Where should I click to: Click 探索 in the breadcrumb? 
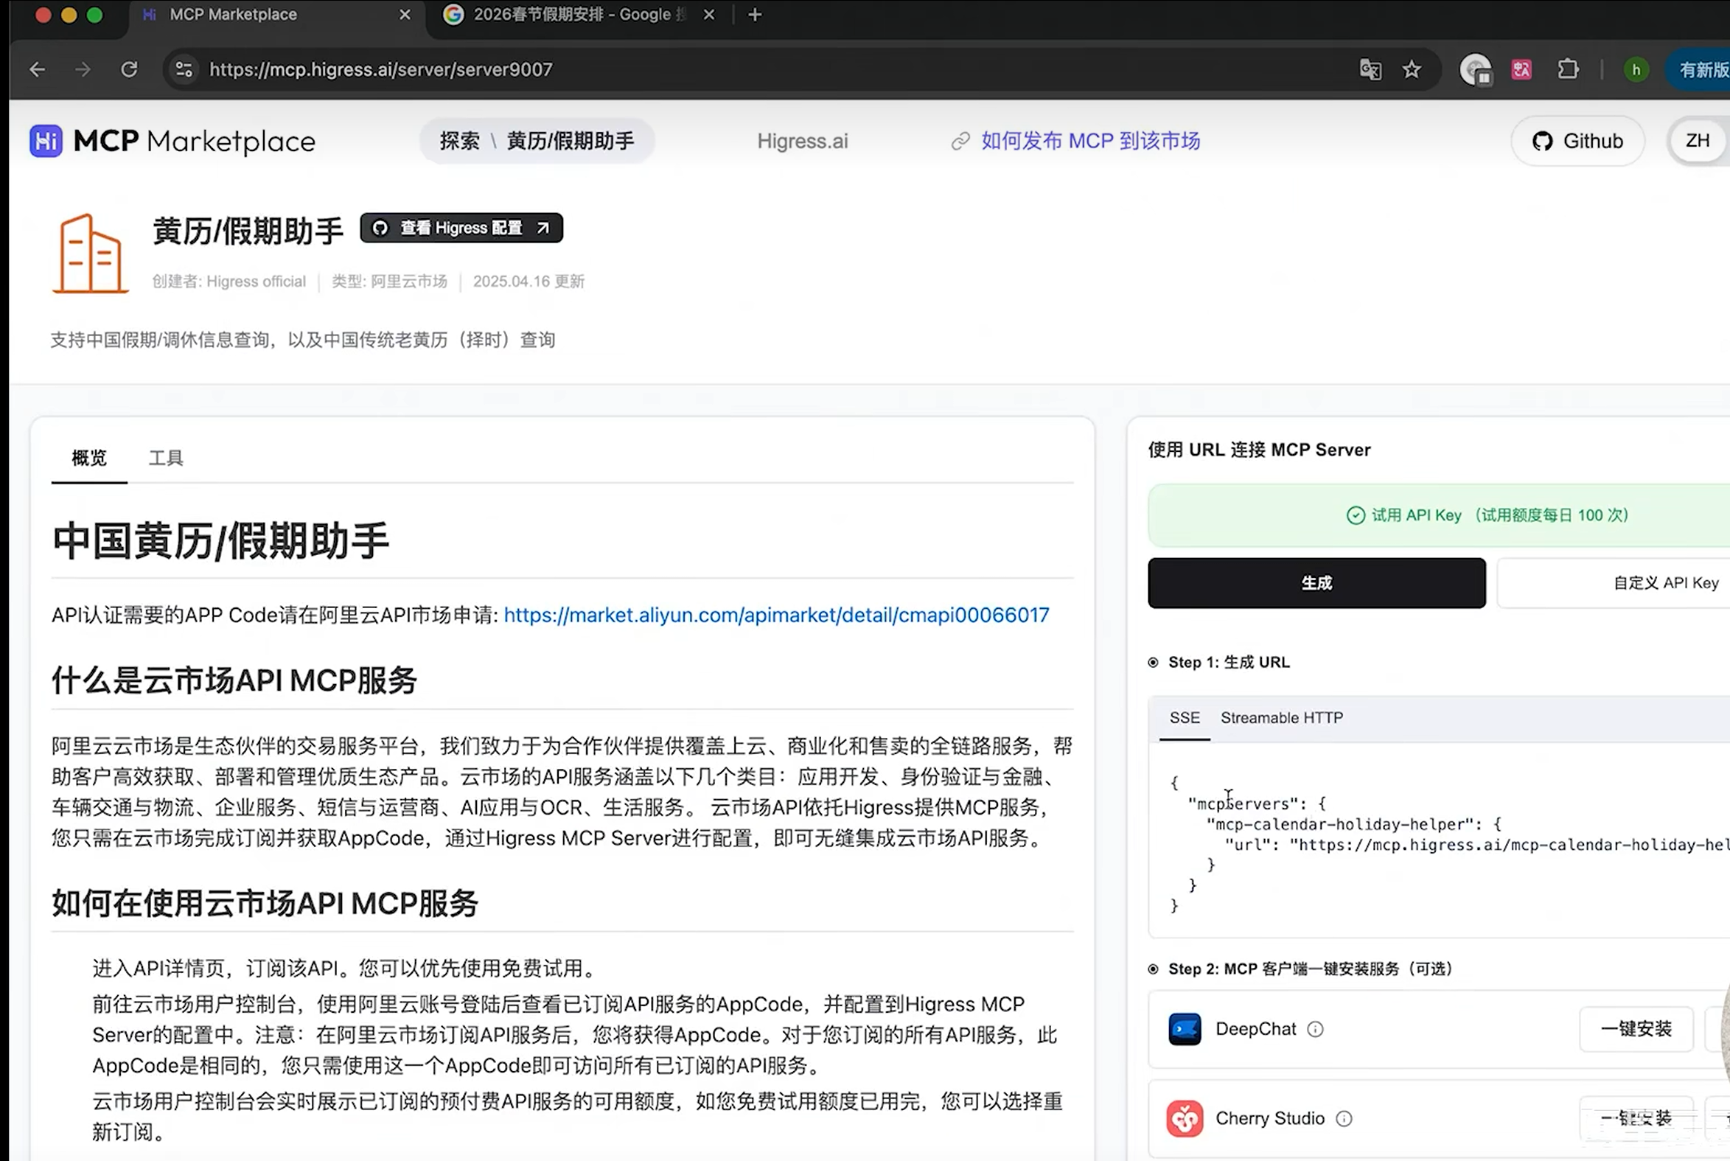point(459,141)
